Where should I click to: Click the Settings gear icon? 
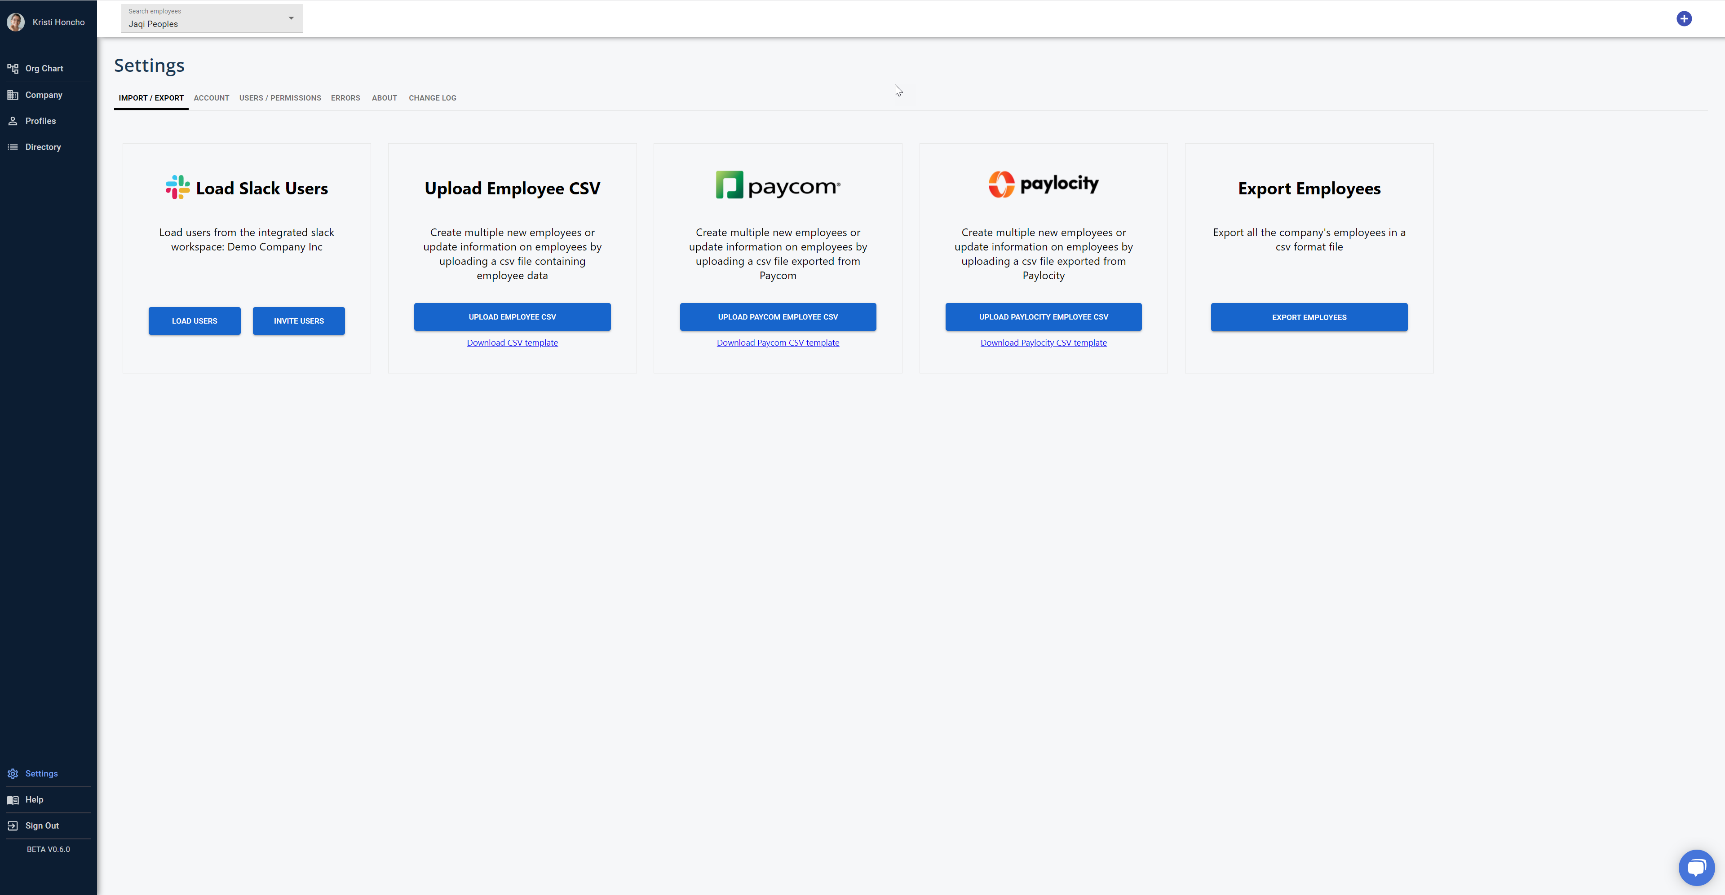pos(13,774)
